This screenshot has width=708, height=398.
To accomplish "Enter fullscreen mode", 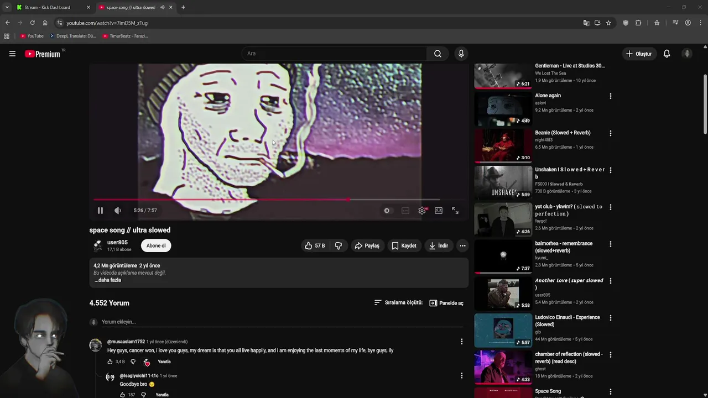I will 455,211.
